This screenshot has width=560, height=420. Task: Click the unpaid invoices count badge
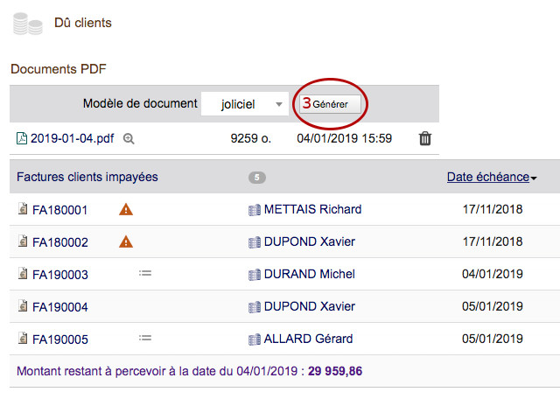click(257, 178)
